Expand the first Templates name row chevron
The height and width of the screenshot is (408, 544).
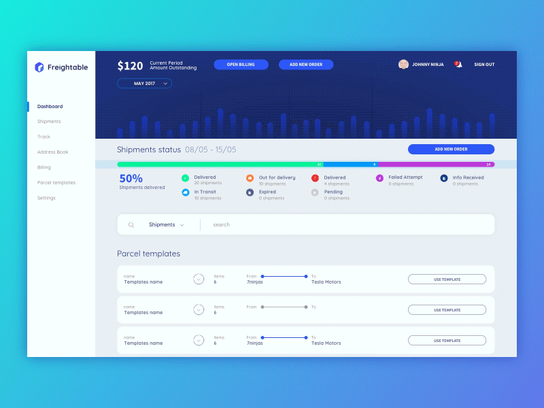click(x=199, y=279)
